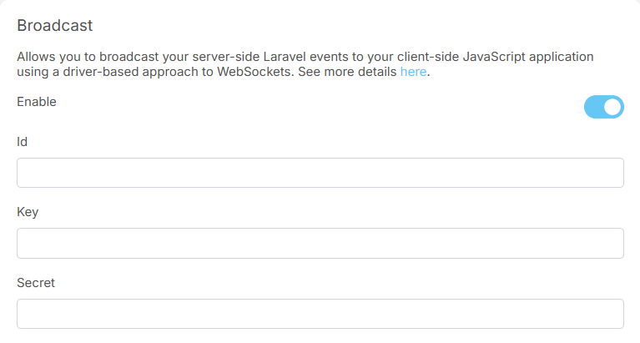Select the Secret input box
This screenshot has height=343, width=640.
point(320,314)
